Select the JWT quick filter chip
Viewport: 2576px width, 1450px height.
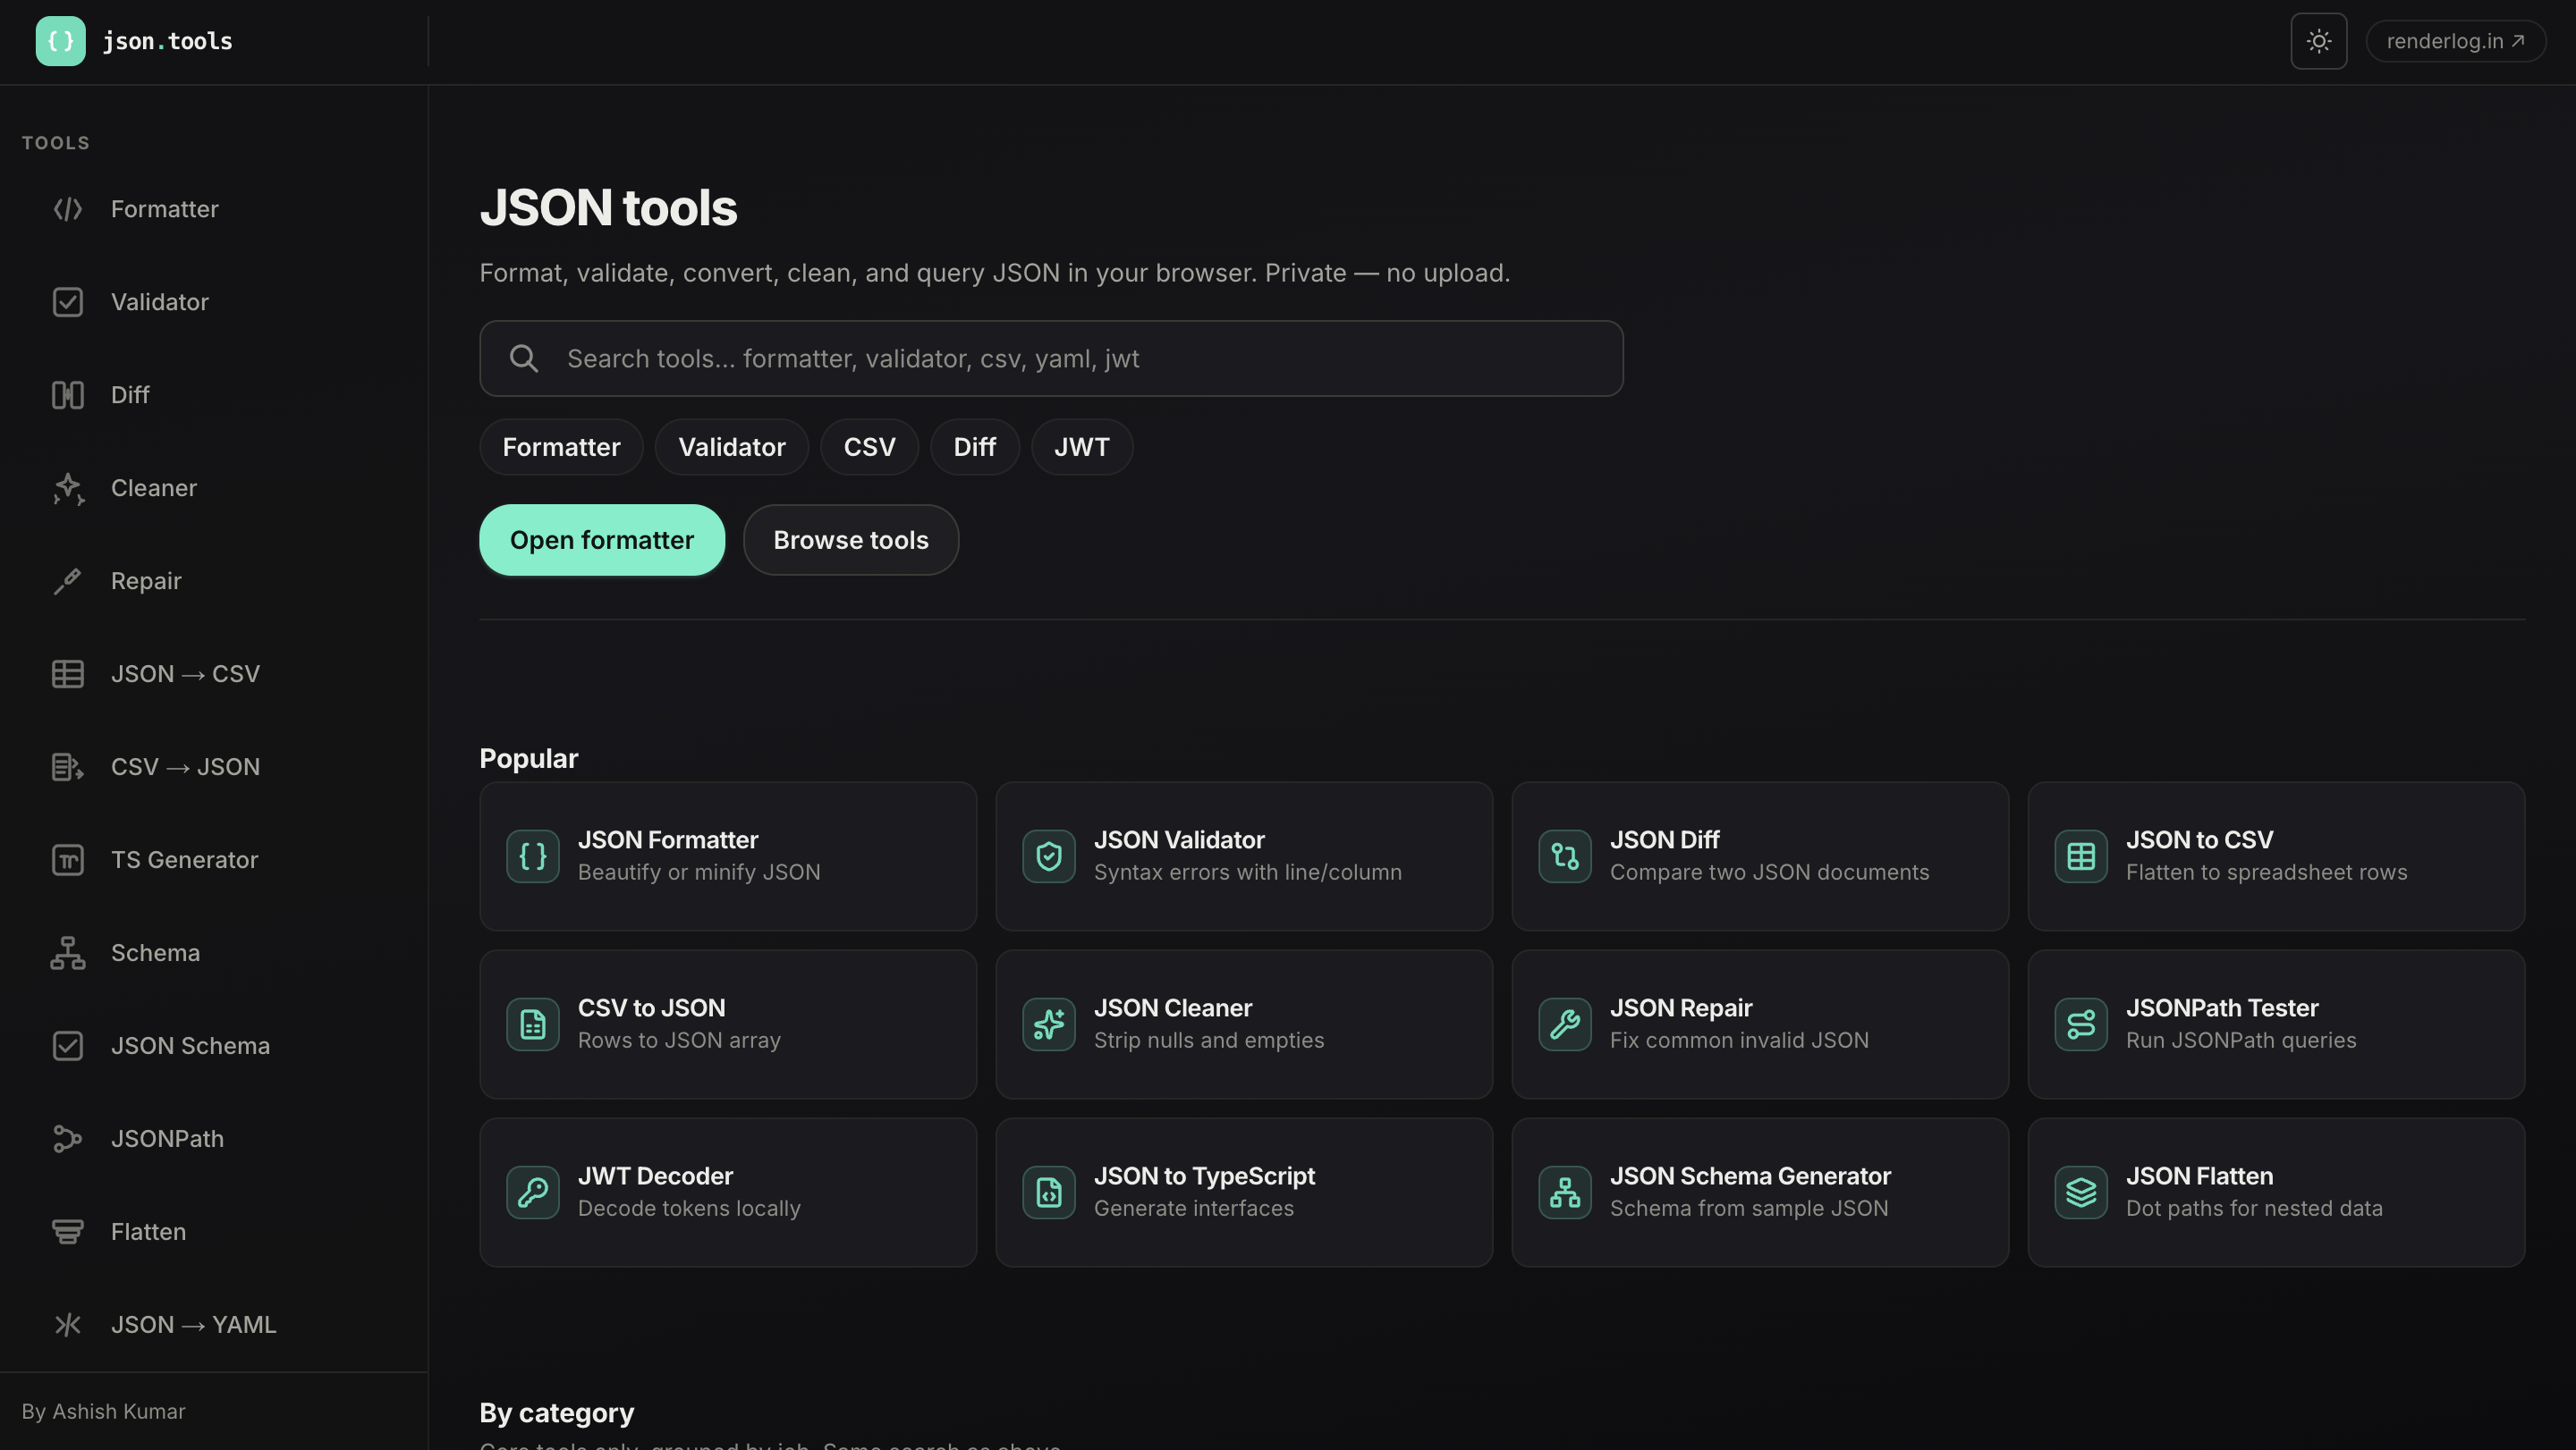(1082, 447)
